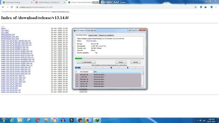Click the Import bookmarks now link

(61, 12)
